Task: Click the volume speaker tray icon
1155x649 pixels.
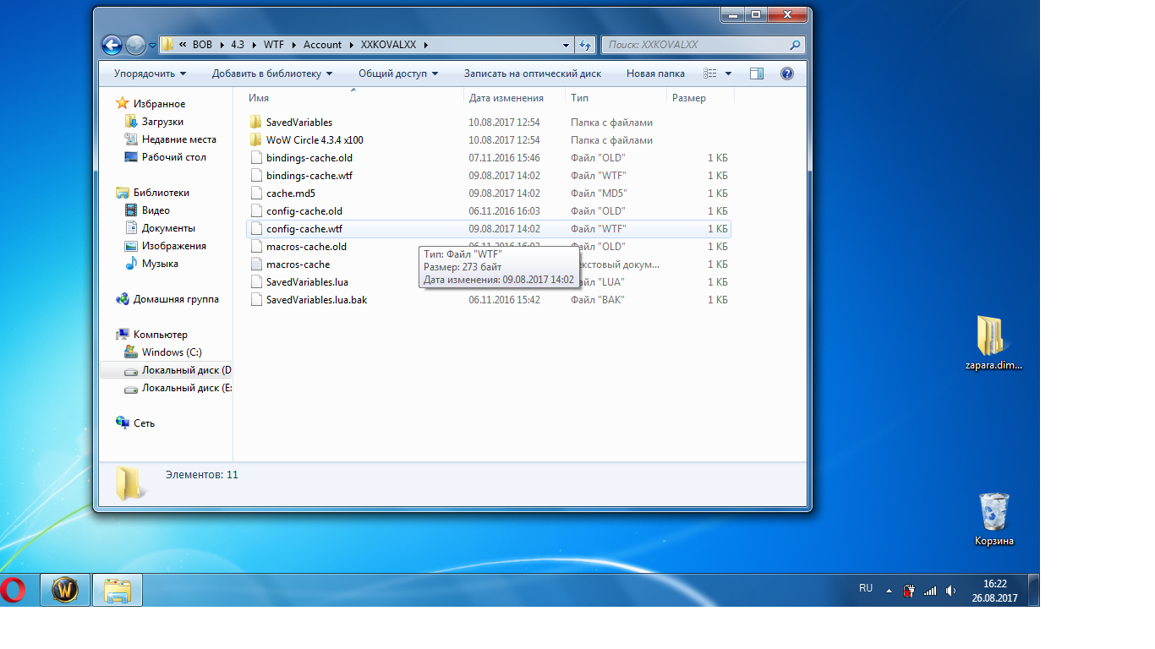Action: coord(951,591)
